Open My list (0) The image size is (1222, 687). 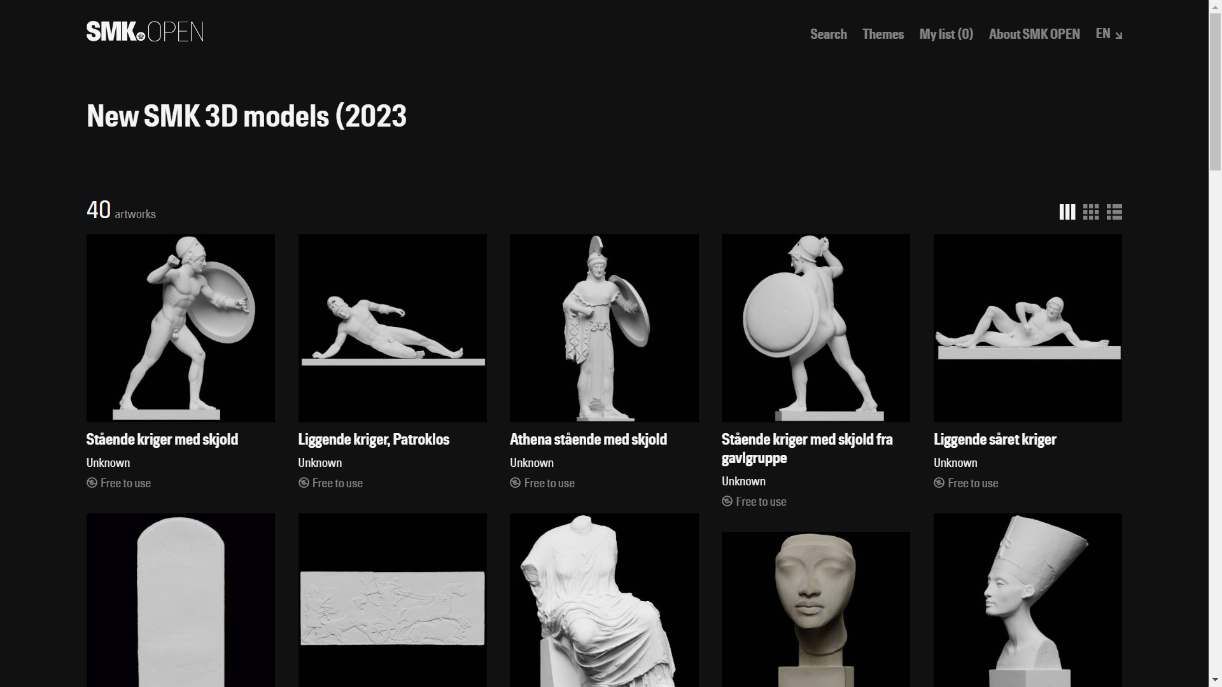point(946,34)
